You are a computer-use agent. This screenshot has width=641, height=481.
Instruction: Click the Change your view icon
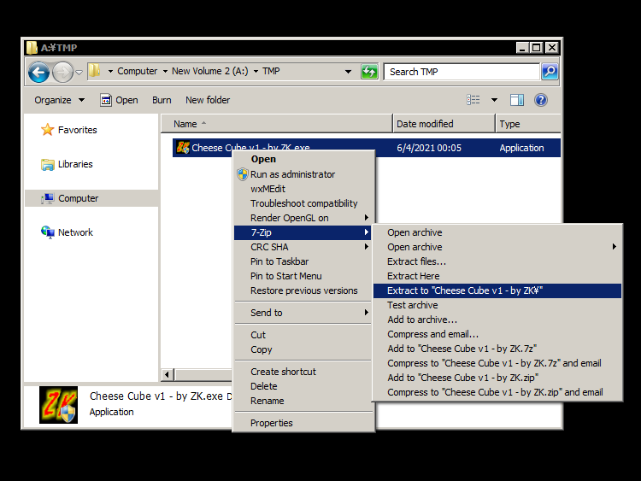point(473,100)
